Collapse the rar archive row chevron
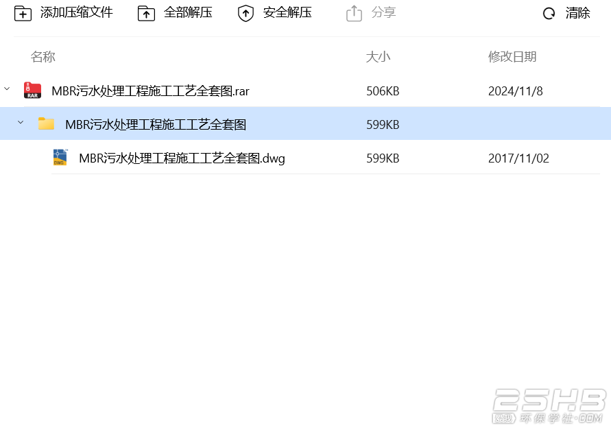The height and width of the screenshot is (428, 611). [7, 89]
